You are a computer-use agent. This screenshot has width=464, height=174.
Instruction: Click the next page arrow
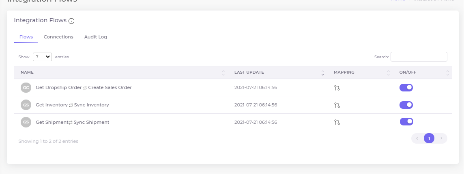click(x=442, y=138)
